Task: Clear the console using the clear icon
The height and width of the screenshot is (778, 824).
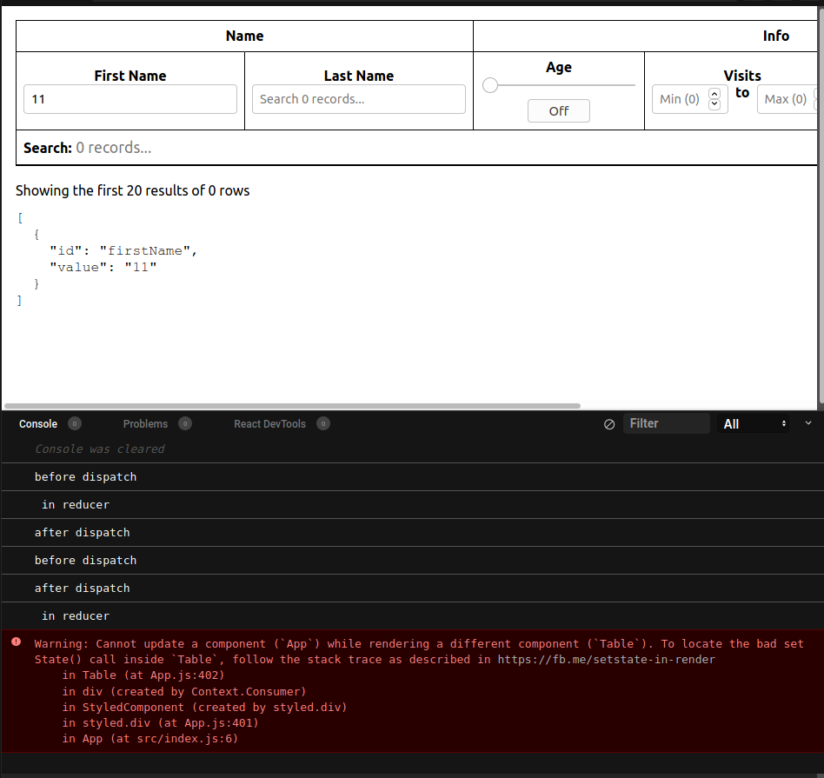Action: (x=609, y=424)
